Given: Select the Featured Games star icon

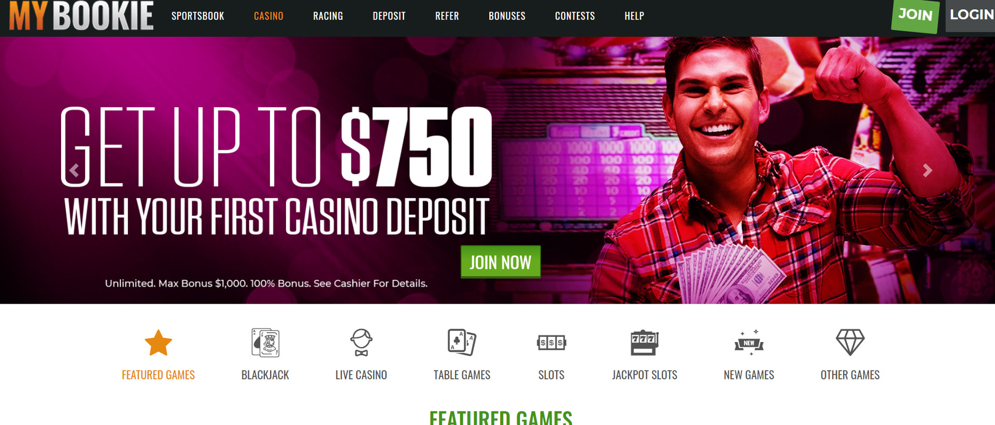Looking at the screenshot, I should 158,343.
